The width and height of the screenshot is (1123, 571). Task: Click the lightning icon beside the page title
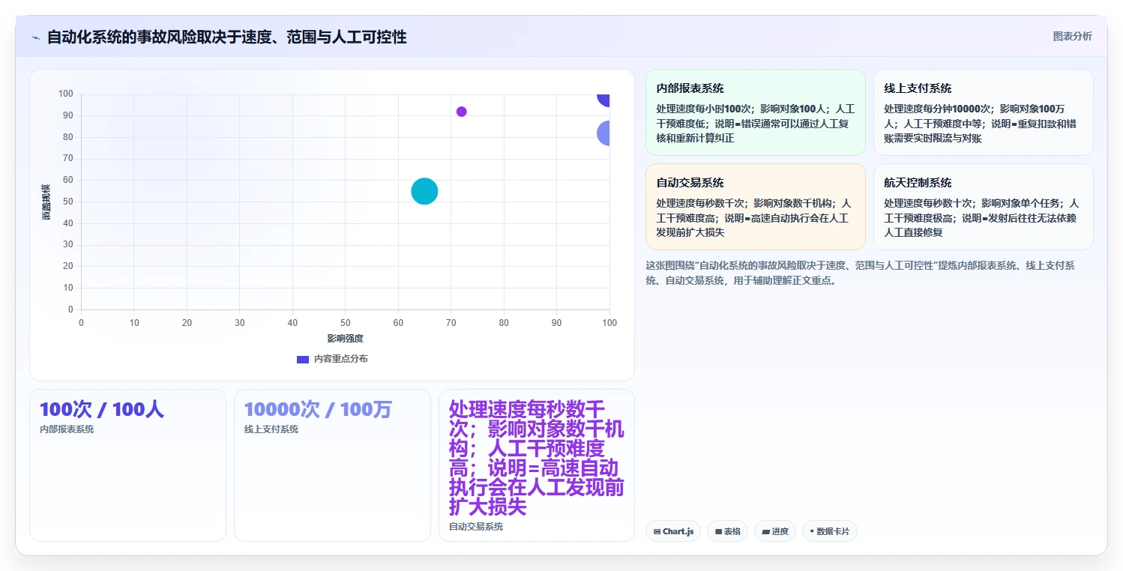point(35,37)
